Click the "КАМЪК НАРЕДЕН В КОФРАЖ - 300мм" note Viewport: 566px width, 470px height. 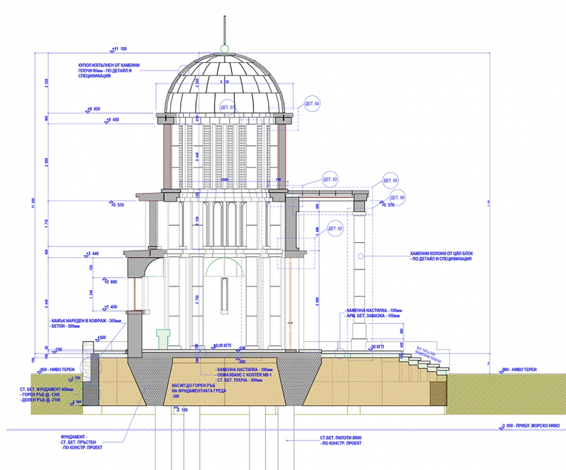click(x=86, y=321)
